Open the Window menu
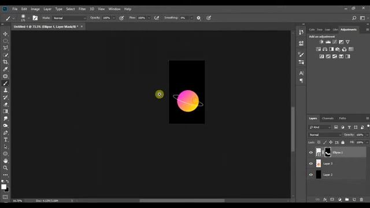The width and height of the screenshot is (370, 208). pos(114,9)
